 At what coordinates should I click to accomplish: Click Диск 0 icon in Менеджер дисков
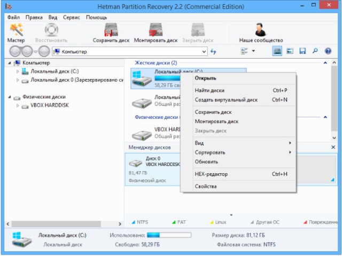136,163
